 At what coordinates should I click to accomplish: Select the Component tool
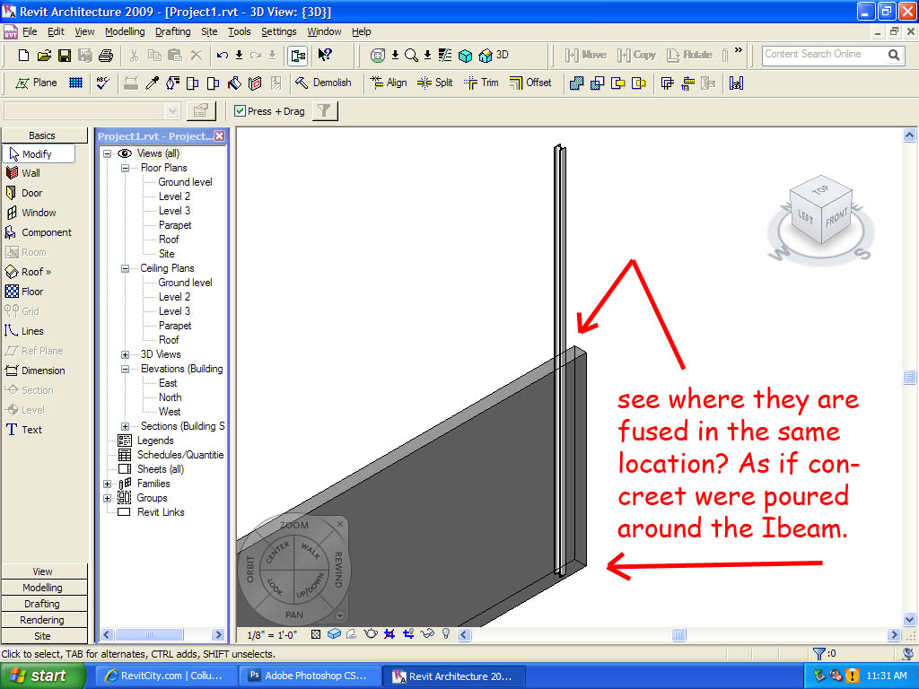click(x=38, y=232)
